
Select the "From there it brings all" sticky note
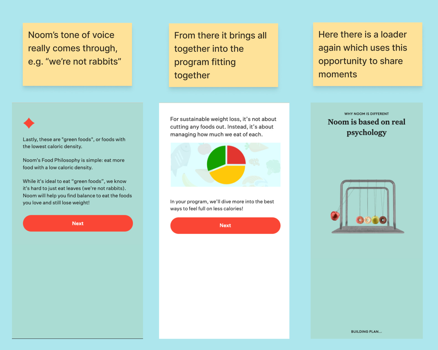click(x=223, y=55)
